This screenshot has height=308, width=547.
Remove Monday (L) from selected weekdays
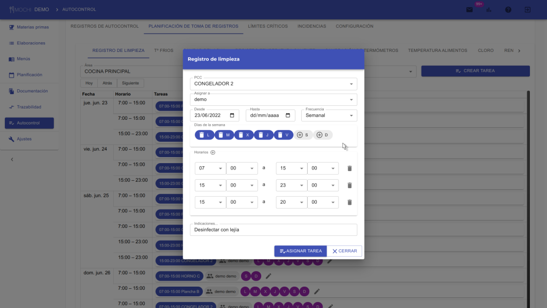(x=204, y=135)
